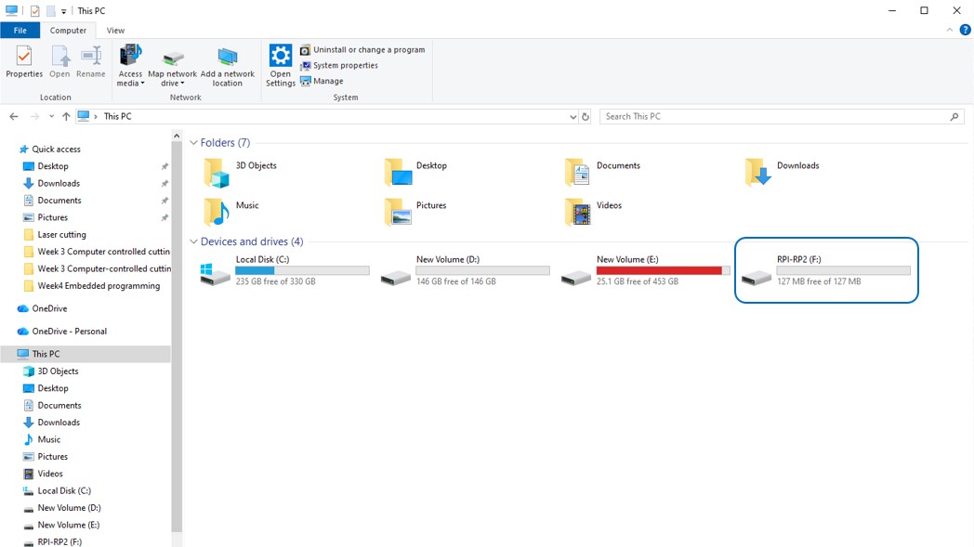Expand the address bar history dropdown
Image resolution: width=974 pixels, height=547 pixels.
(x=573, y=116)
